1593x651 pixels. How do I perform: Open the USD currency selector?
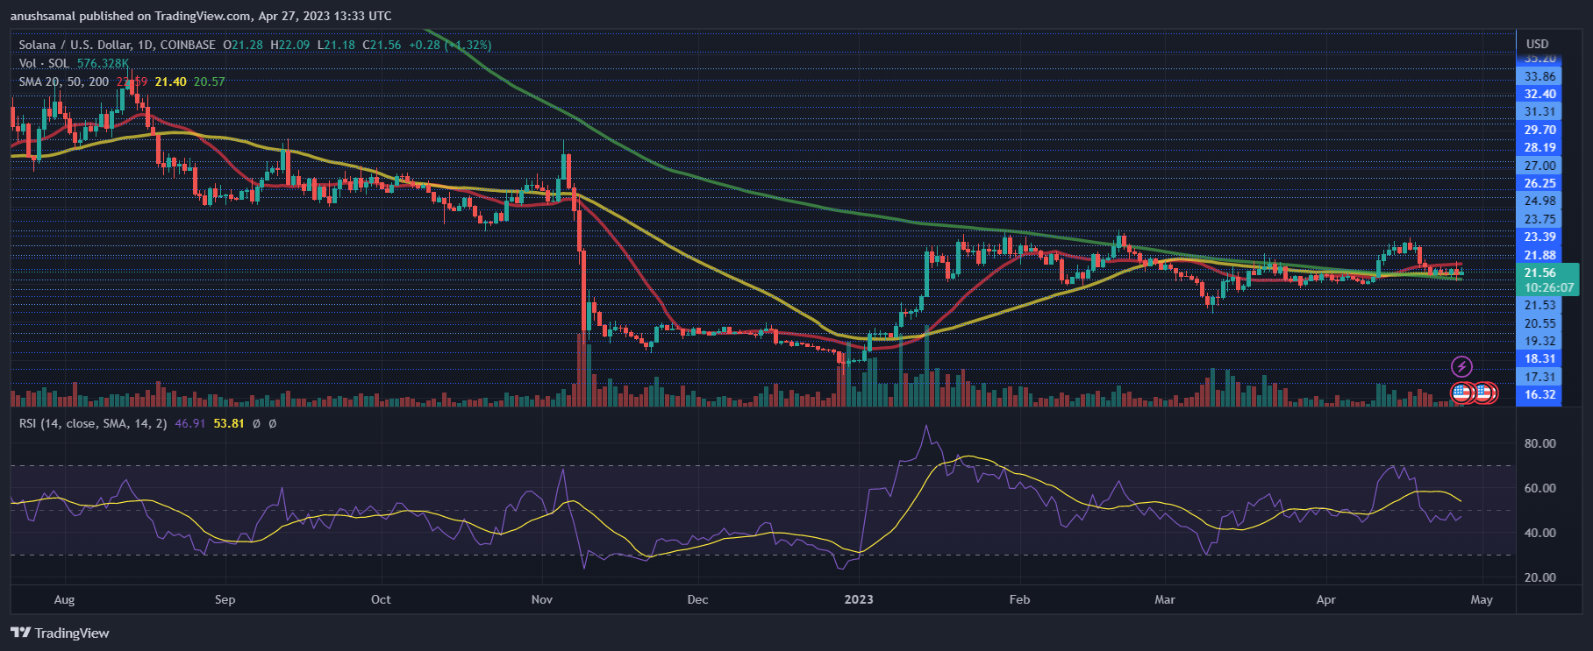(x=1537, y=44)
